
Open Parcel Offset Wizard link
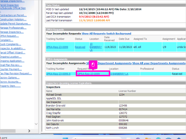(13, 53)
